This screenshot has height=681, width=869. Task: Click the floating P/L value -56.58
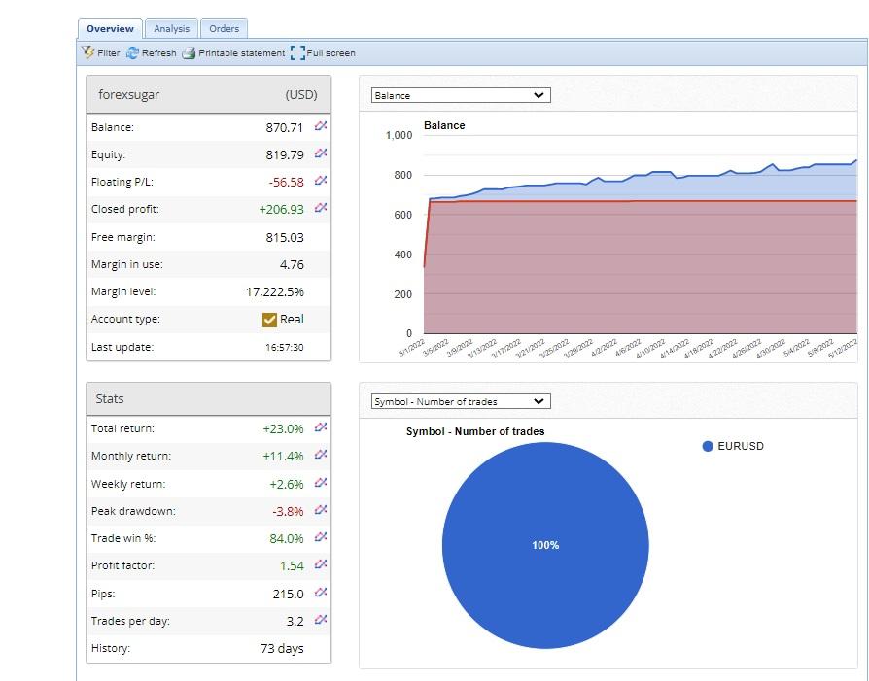pyautogui.click(x=286, y=183)
